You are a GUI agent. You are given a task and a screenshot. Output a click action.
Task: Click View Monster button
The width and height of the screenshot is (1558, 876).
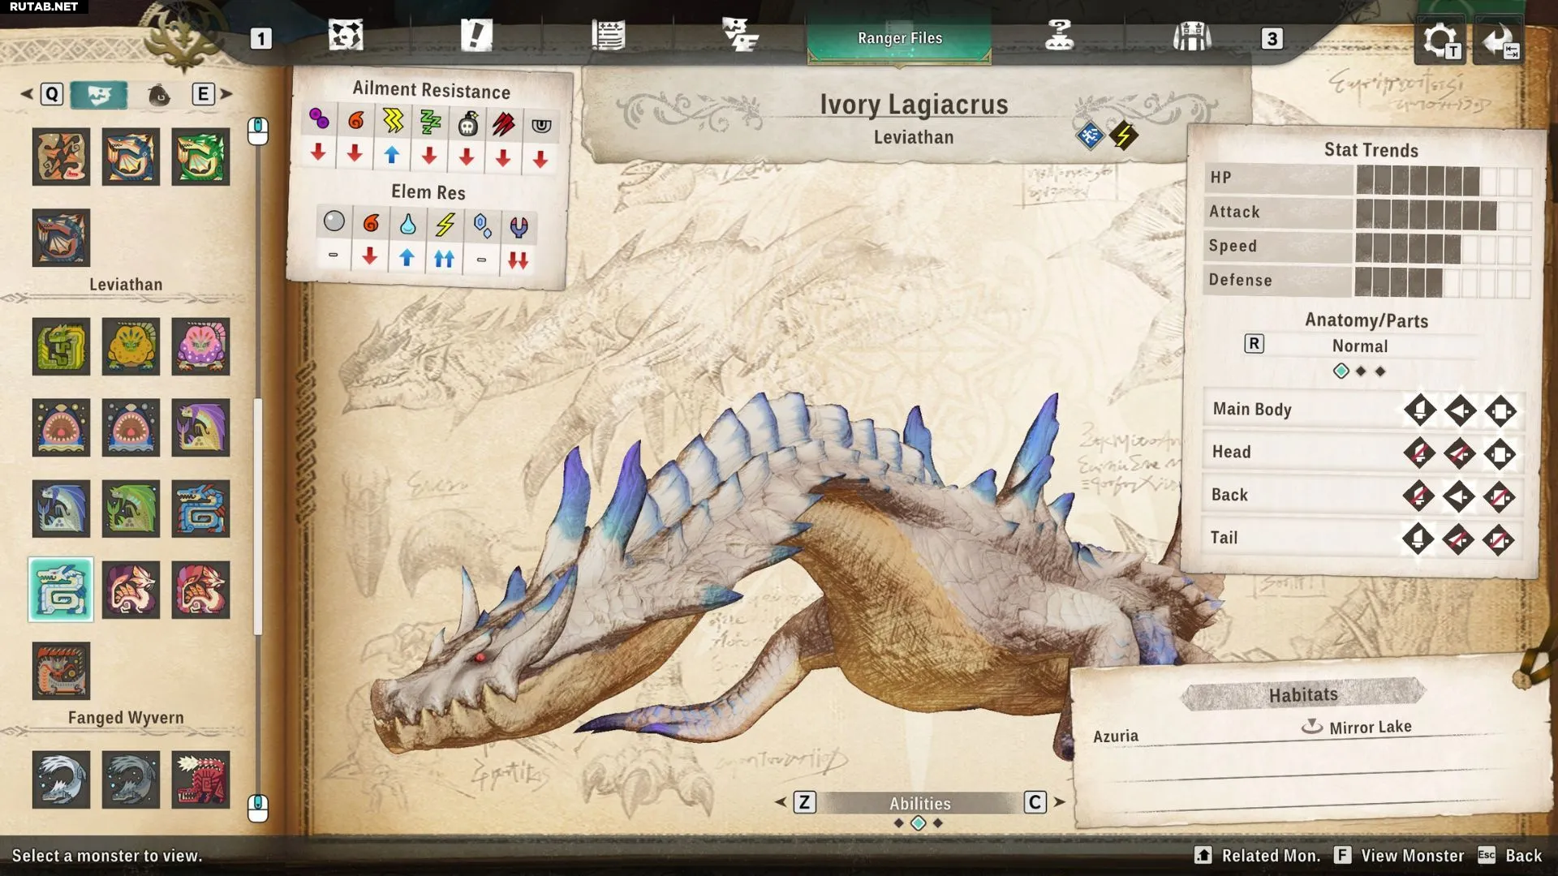click(x=1411, y=856)
